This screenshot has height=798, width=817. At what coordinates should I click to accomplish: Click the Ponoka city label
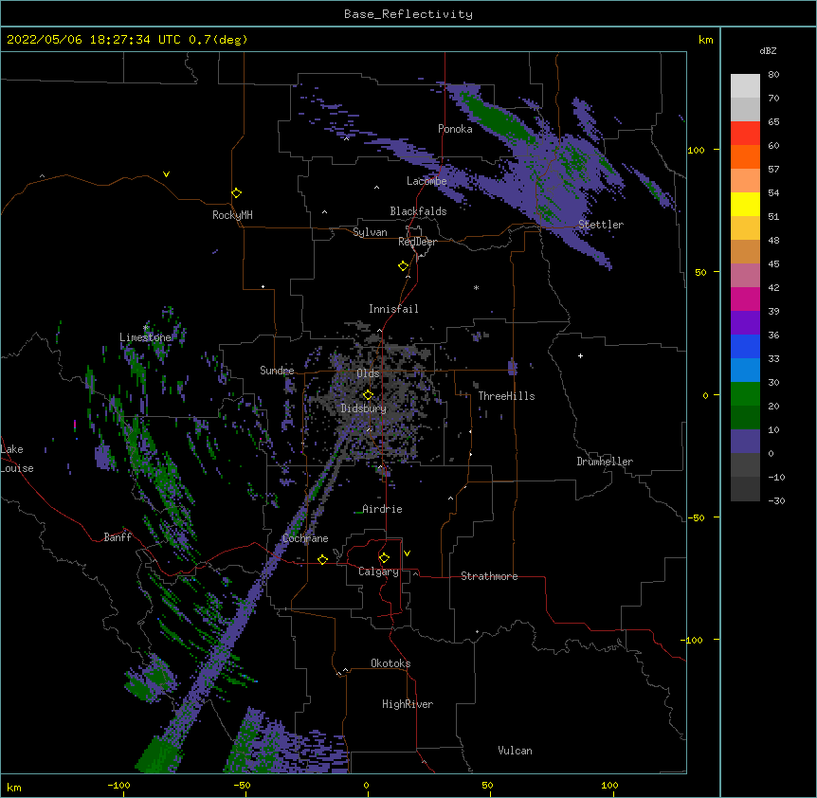455,129
